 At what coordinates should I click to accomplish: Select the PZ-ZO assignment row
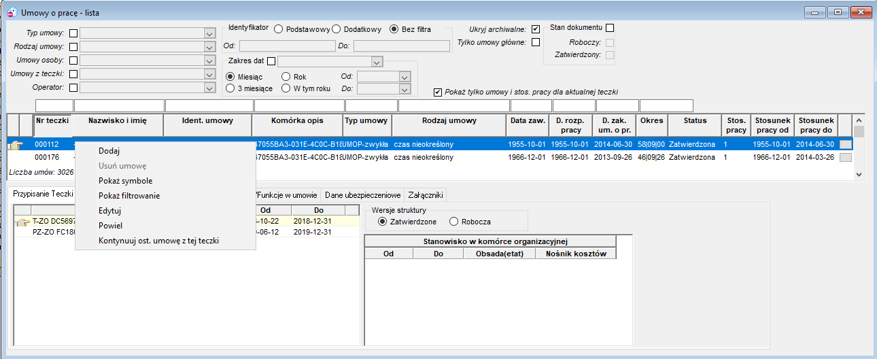(186, 232)
